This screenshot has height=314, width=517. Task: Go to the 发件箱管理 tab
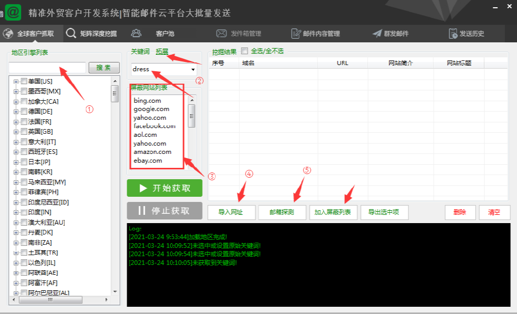click(246, 33)
